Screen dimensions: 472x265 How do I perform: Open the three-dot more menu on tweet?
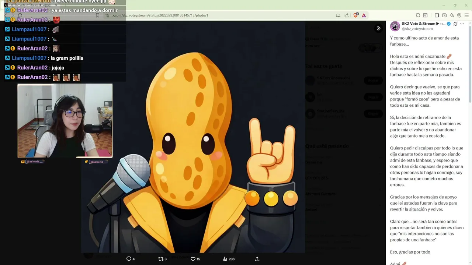(x=462, y=24)
